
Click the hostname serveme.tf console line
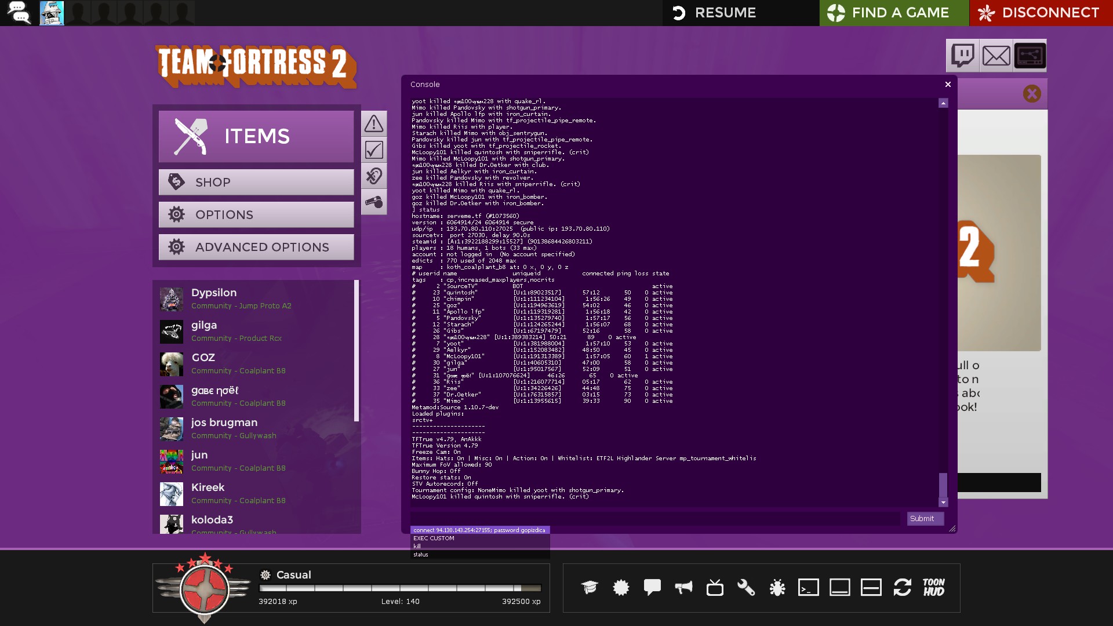465,216
